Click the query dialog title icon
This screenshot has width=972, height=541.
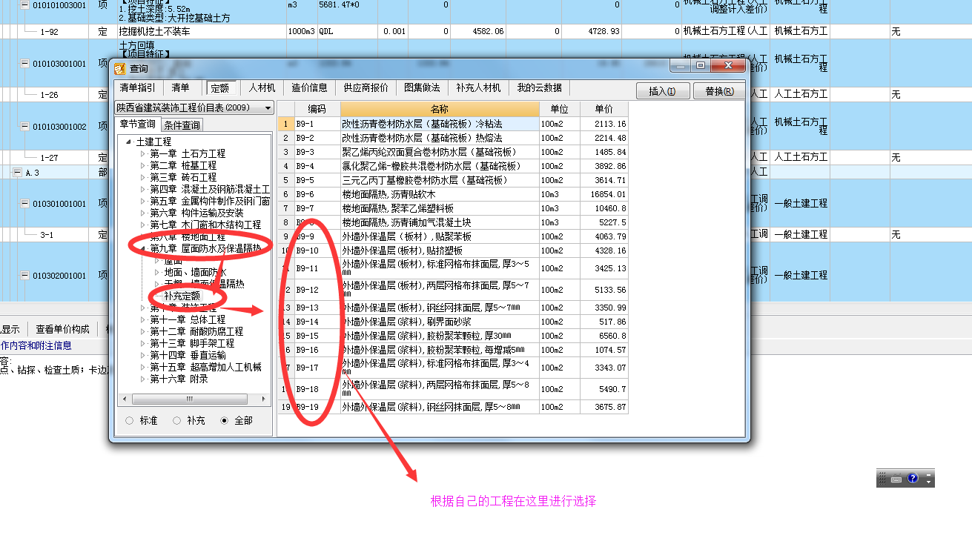[119, 68]
